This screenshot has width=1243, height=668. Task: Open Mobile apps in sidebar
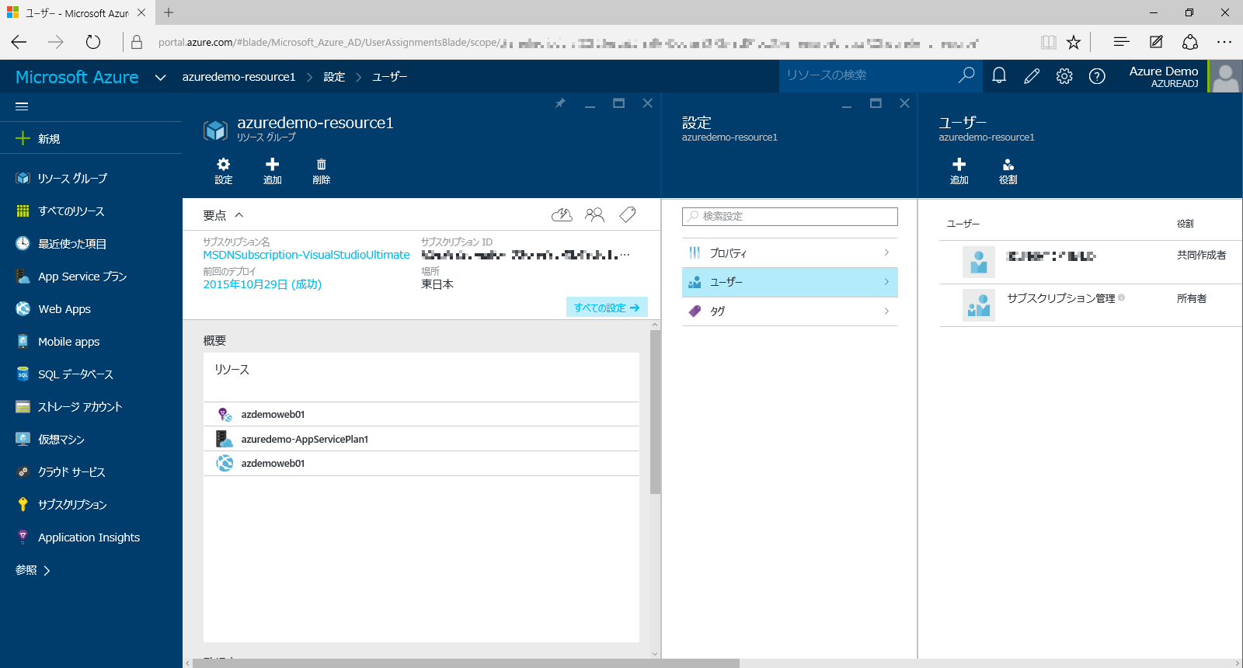(91, 342)
